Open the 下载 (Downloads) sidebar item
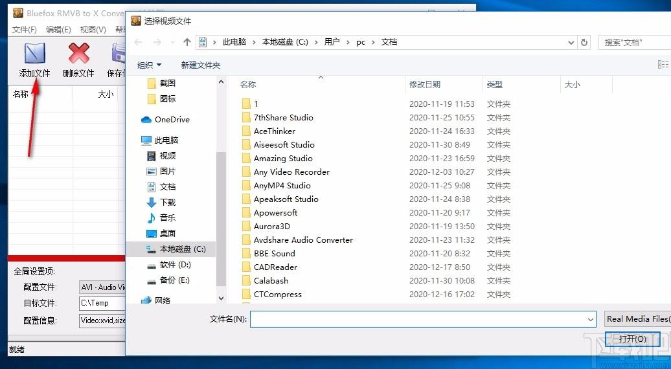The height and width of the screenshot is (369, 671). (x=161, y=202)
